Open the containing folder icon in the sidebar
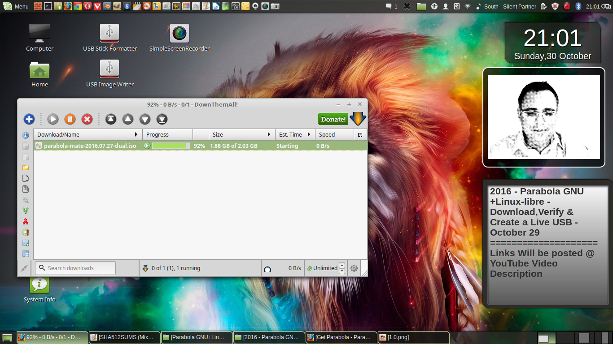 (x=25, y=167)
